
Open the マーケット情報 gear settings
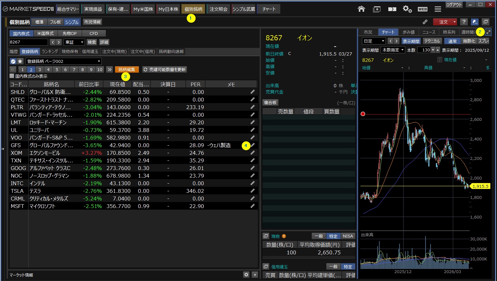pyautogui.click(x=246, y=275)
